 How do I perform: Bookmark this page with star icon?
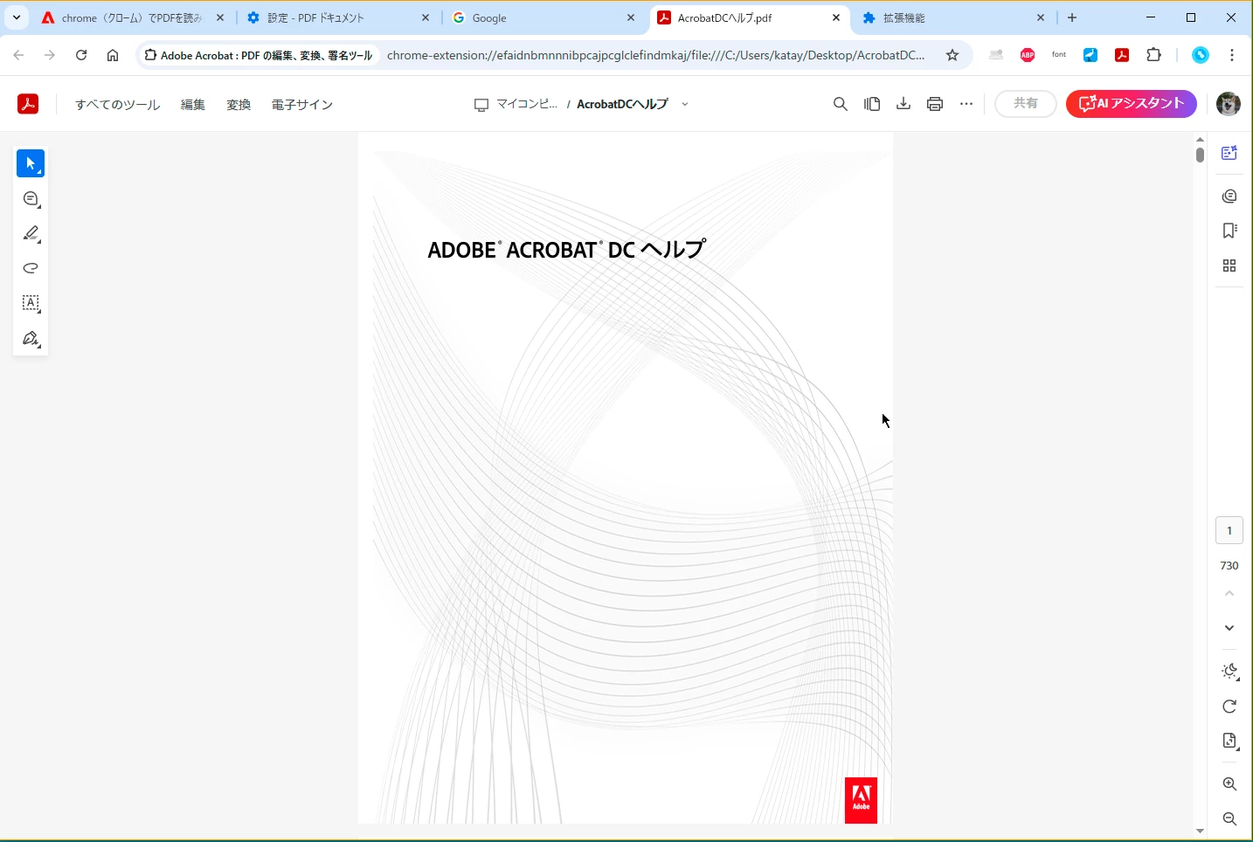[952, 55]
